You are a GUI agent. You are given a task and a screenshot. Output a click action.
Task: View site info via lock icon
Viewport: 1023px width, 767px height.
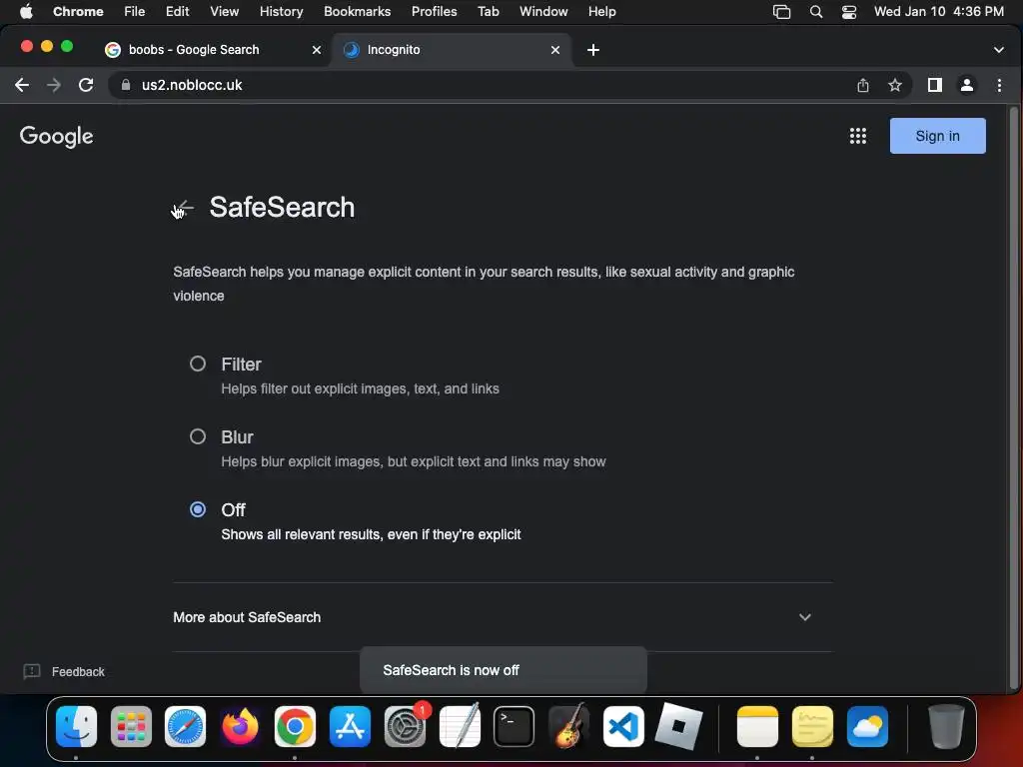coord(126,85)
